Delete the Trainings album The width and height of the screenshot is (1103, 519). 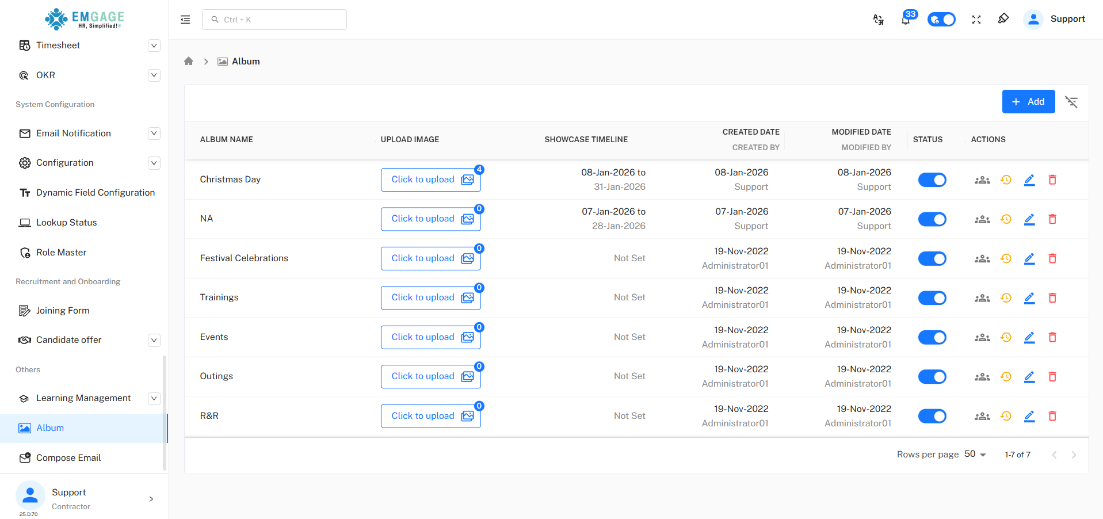(x=1052, y=298)
